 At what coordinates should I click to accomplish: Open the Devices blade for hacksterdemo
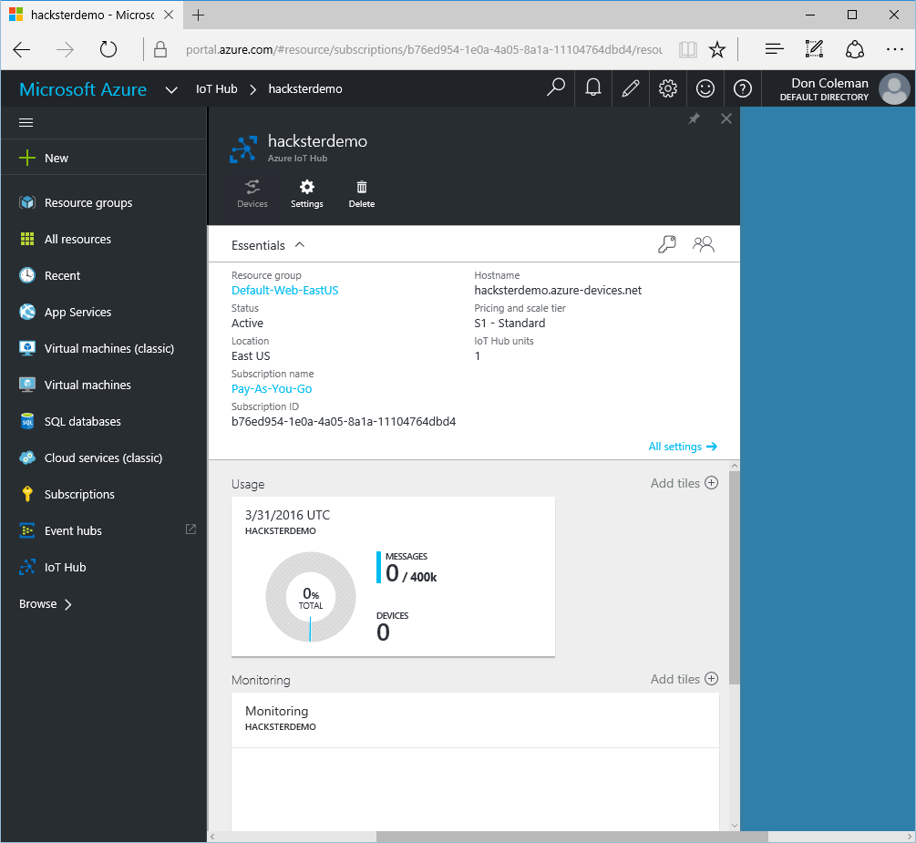coord(252,194)
